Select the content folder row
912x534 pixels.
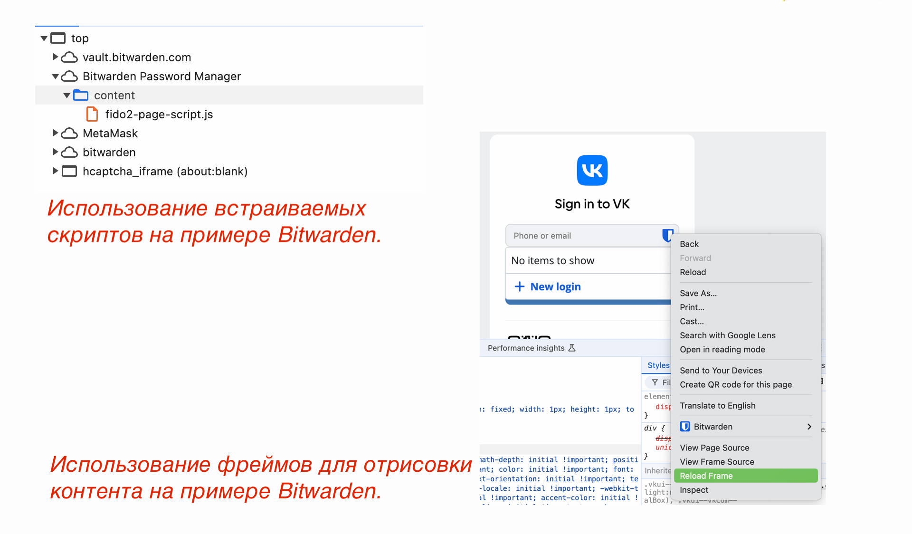pyautogui.click(x=229, y=95)
